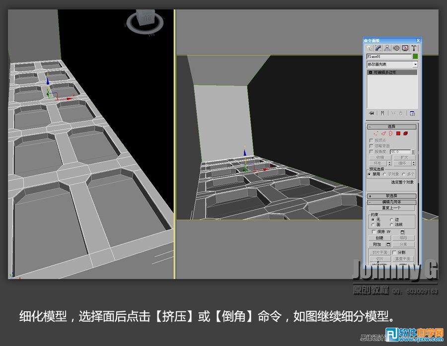Open the 修改器列表 dropdown arrow

tap(415, 64)
